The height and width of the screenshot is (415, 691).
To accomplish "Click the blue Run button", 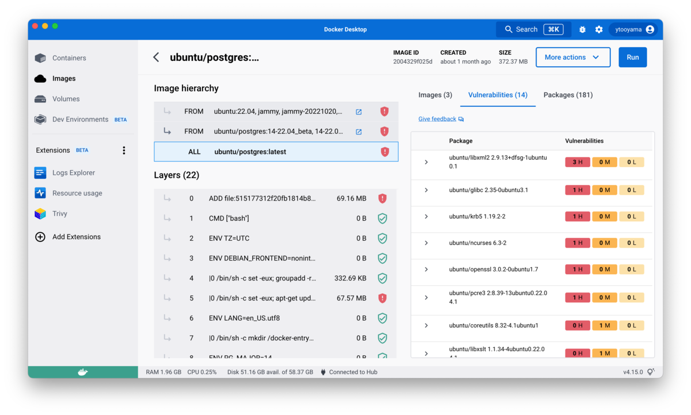I will point(633,57).
